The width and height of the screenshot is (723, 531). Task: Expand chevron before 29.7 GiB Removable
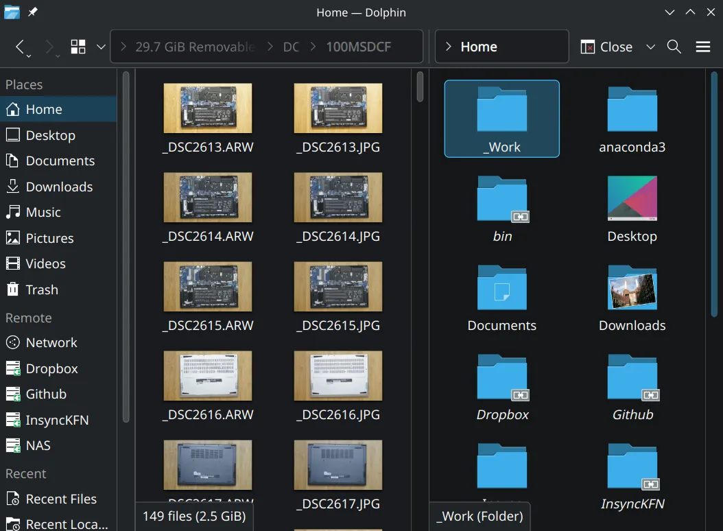pos(123,47)
